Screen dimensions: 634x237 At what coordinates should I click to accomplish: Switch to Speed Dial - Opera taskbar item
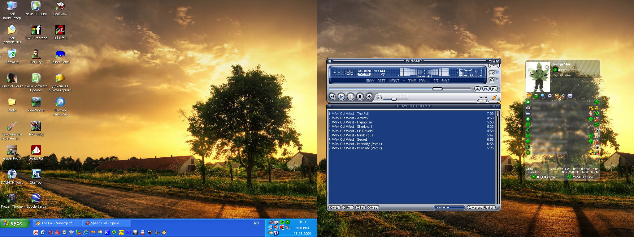pyautogui.click(x=105, y=223)
